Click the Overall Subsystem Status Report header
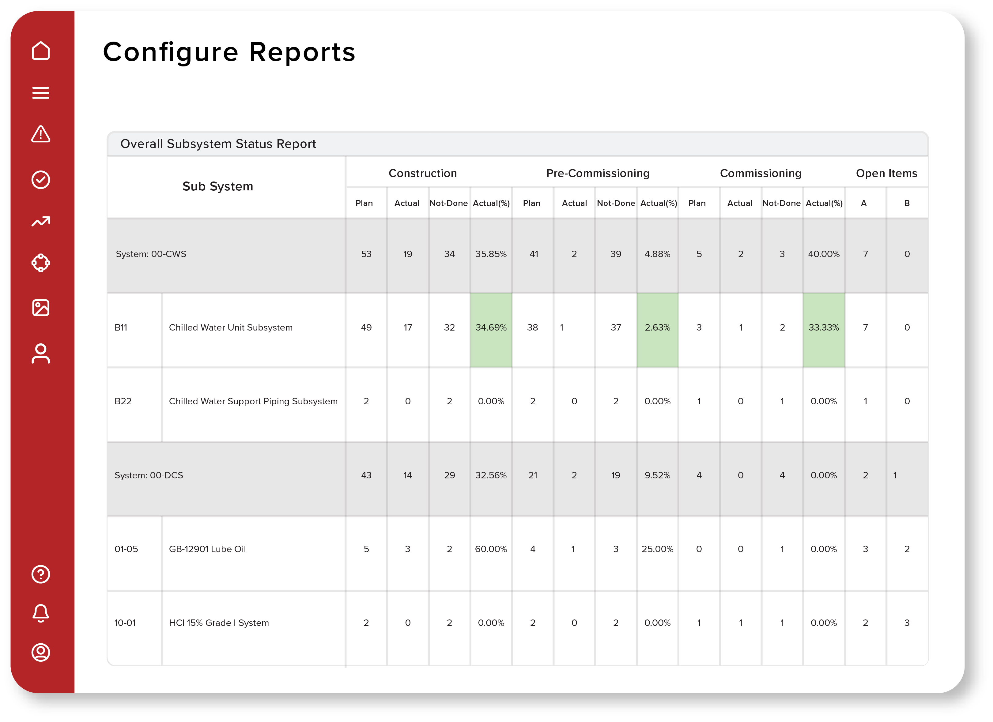The image size is (993, 722). point(219,144)
